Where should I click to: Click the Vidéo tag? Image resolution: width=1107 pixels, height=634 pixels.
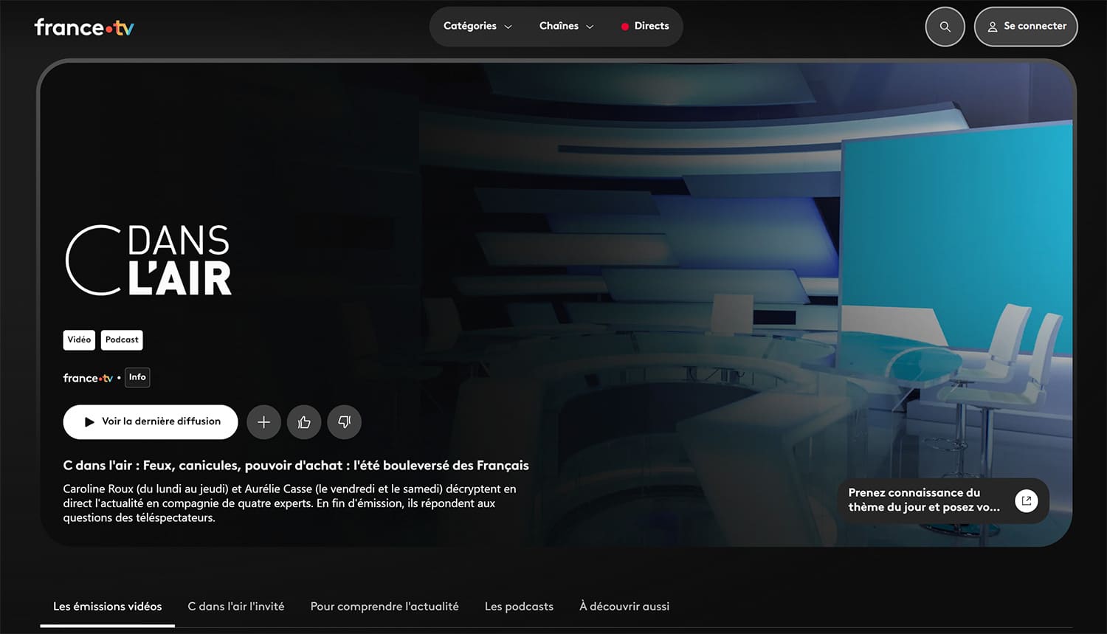tap(79, 340)
